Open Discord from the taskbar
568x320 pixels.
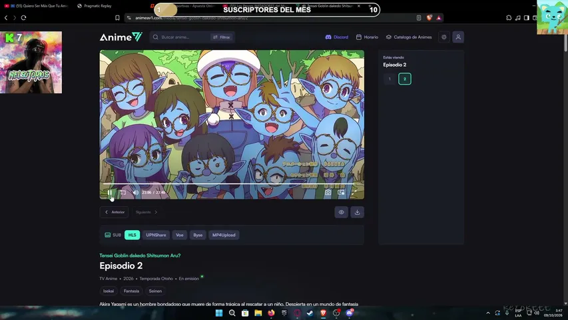(349, 313)
